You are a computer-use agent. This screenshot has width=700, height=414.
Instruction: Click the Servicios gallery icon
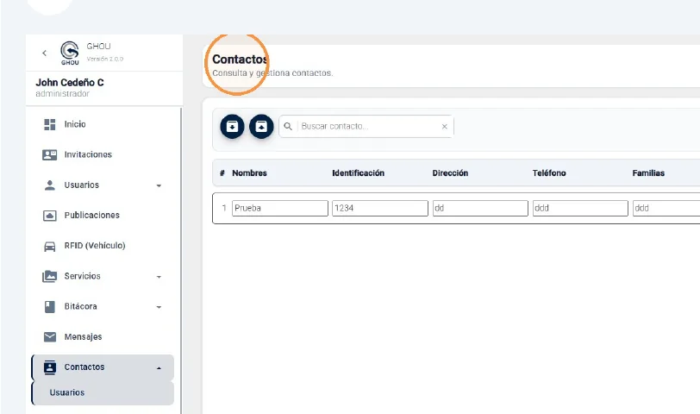click(49, 277)
